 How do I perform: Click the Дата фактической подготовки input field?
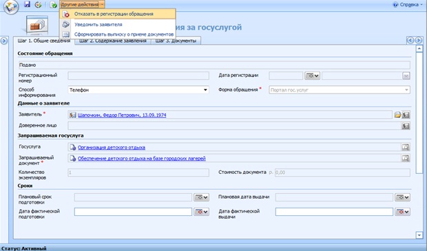(x=133, y=212)
